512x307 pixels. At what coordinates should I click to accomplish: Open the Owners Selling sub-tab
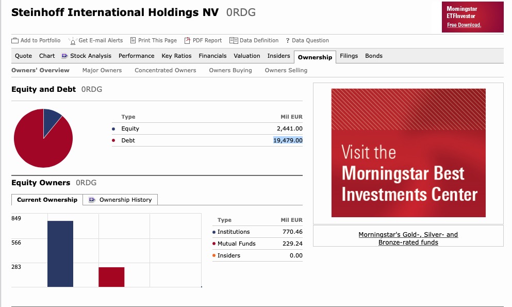tap(286, 70)
